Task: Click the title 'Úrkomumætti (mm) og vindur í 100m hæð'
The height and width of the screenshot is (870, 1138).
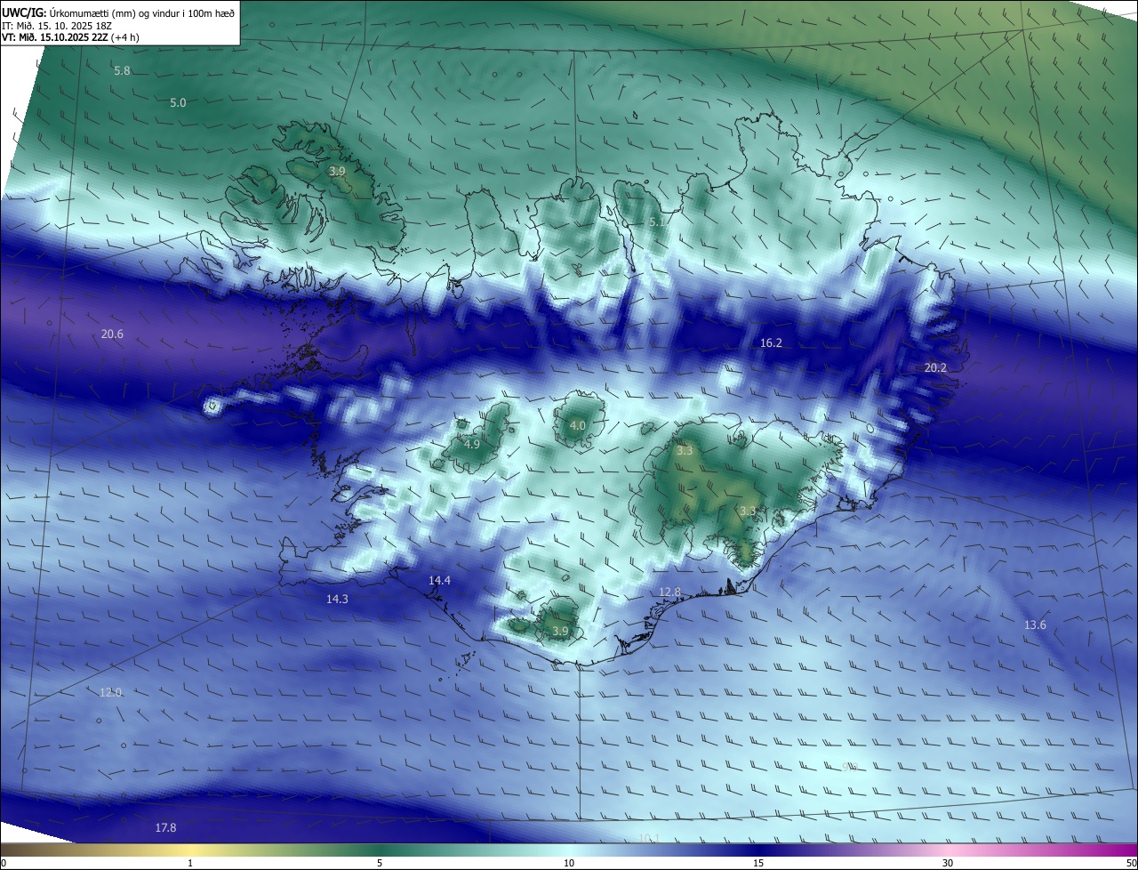Action: click(141, 12)
